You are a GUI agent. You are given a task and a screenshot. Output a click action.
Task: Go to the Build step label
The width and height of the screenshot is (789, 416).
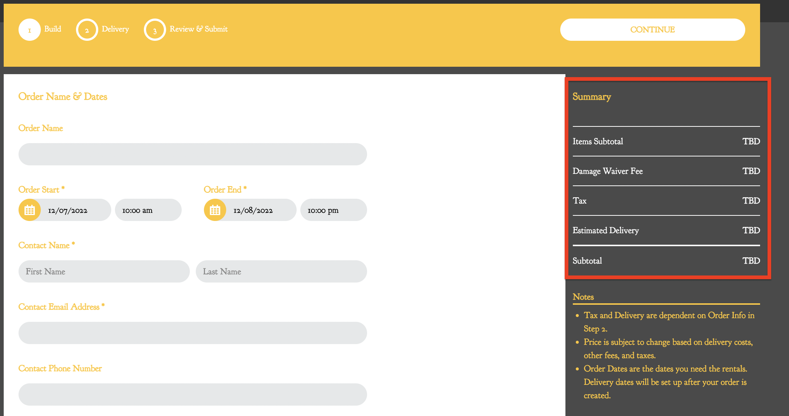coord(53,29)
